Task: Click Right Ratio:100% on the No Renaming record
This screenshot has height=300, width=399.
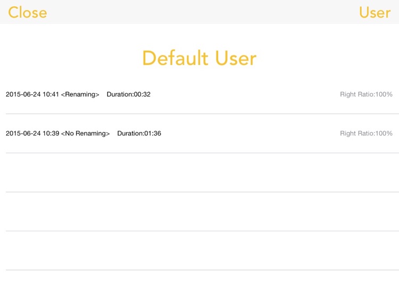Action: pyautogui.click(x=366, y=133)
